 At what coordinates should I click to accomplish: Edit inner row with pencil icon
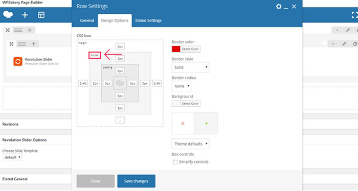tap(344, 44)
